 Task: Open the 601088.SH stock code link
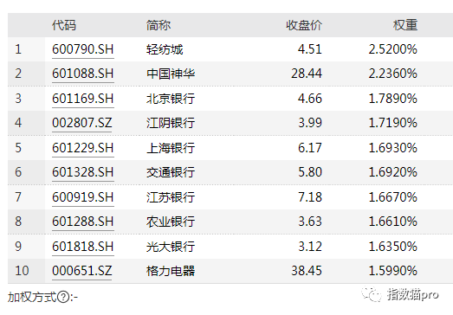pos(83,74)
